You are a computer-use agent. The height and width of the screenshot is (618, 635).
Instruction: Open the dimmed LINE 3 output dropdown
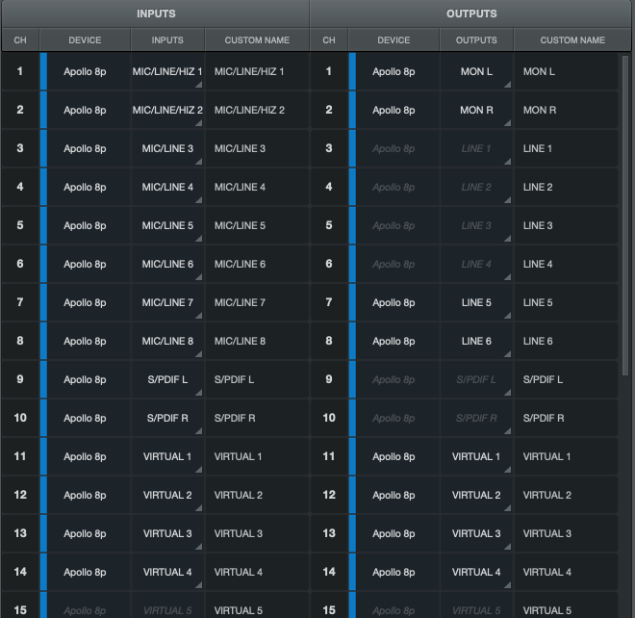click(476, 225)
